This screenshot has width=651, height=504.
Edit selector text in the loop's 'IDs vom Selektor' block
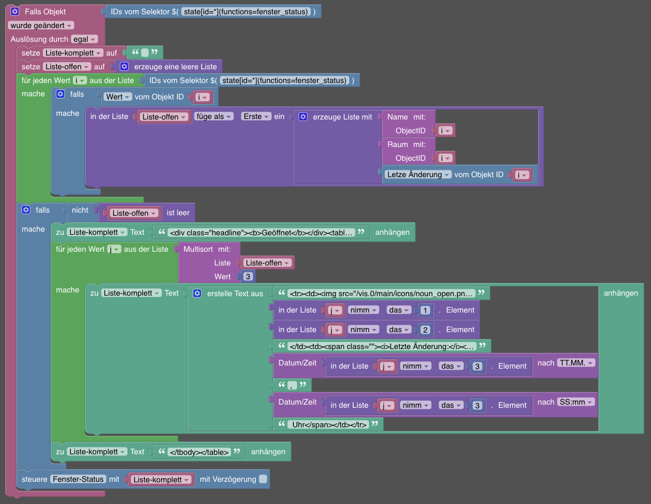tap(284, 80)
